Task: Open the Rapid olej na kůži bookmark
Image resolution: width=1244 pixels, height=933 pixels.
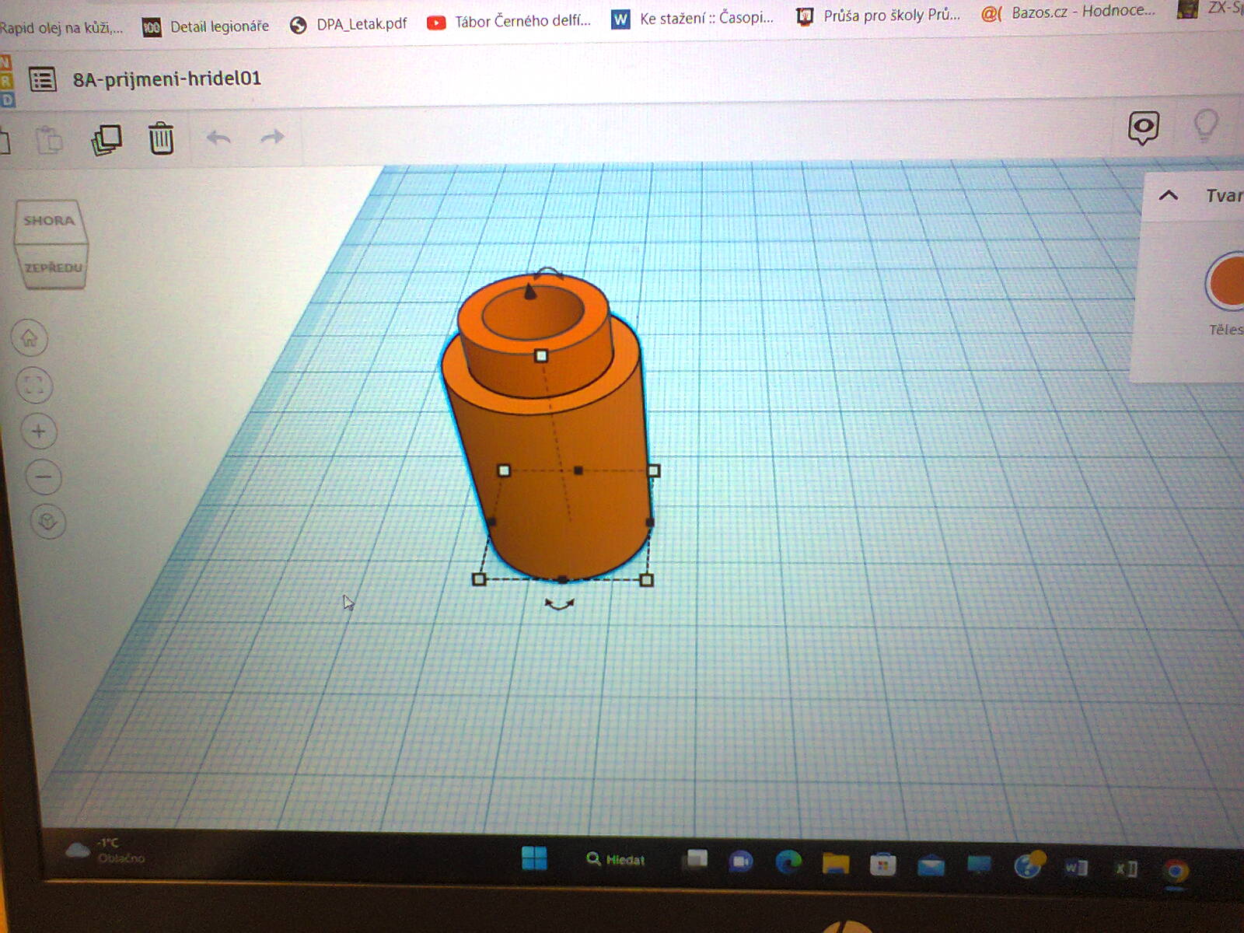Action: (61, 28)
